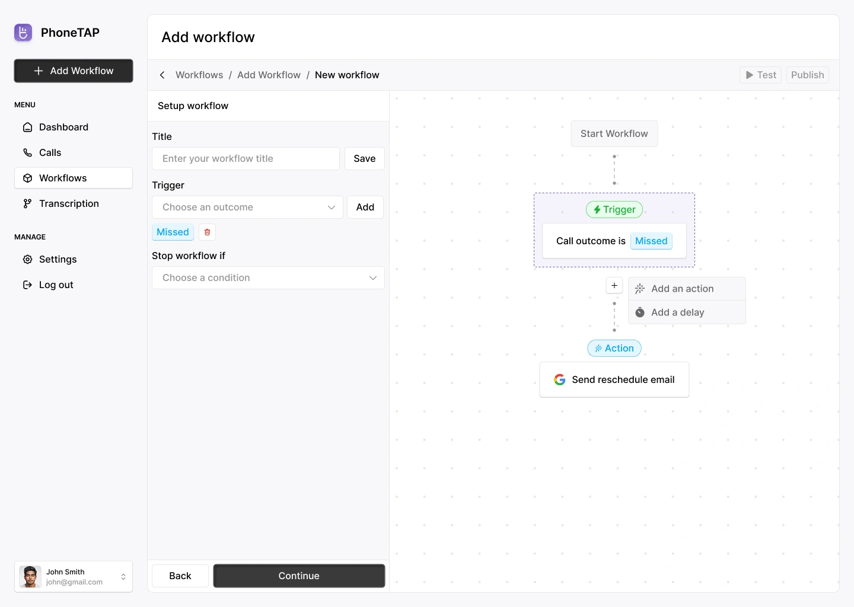854x607 pixels.
Task: Open the John Smith account switcher
Action: (x=74, y=577)
